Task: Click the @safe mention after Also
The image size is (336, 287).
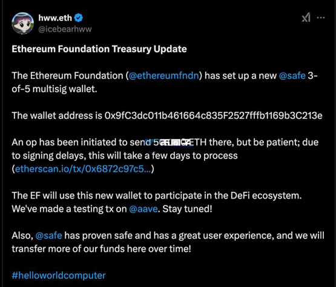Action: pos(48,236)
